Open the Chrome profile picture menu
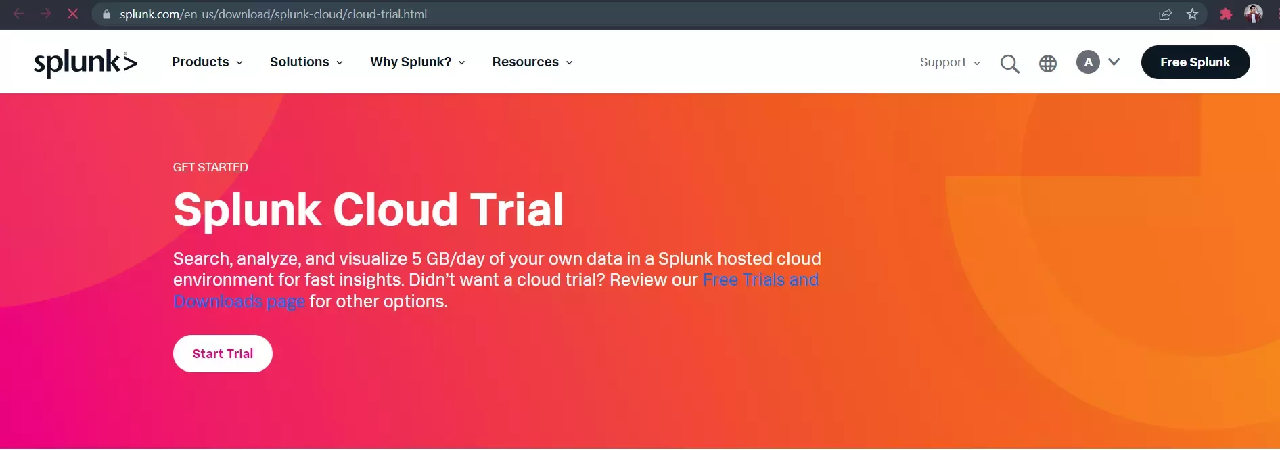 1254,14
